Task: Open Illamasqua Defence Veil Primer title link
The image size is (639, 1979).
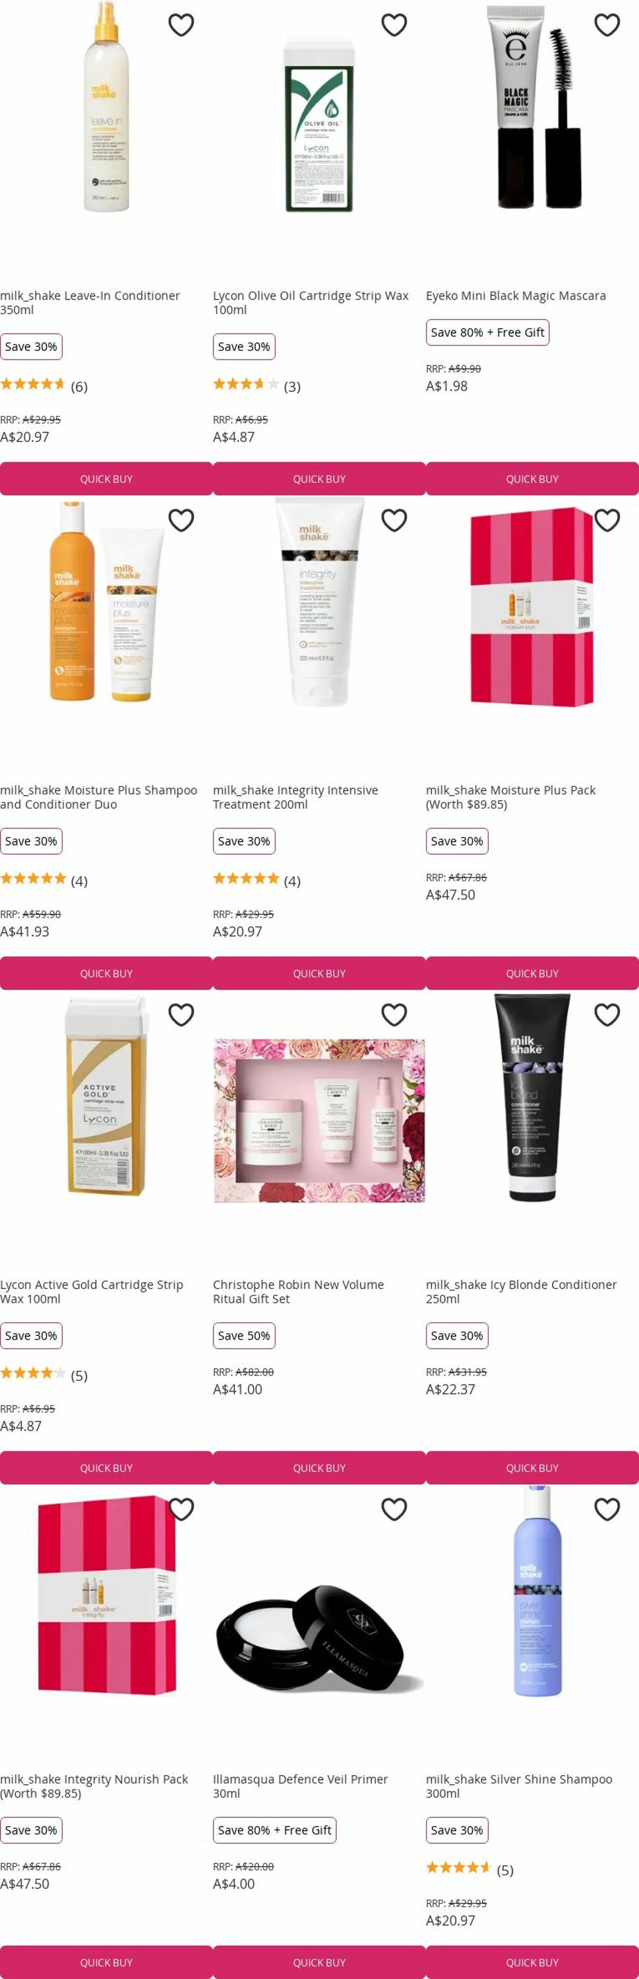Action: [x=300, y=1786]
